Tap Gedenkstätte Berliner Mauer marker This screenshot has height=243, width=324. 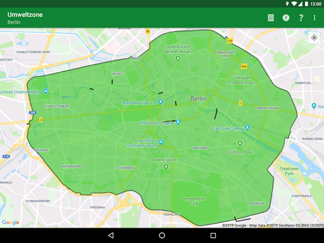pyautogui.click(x=178, y=58)
